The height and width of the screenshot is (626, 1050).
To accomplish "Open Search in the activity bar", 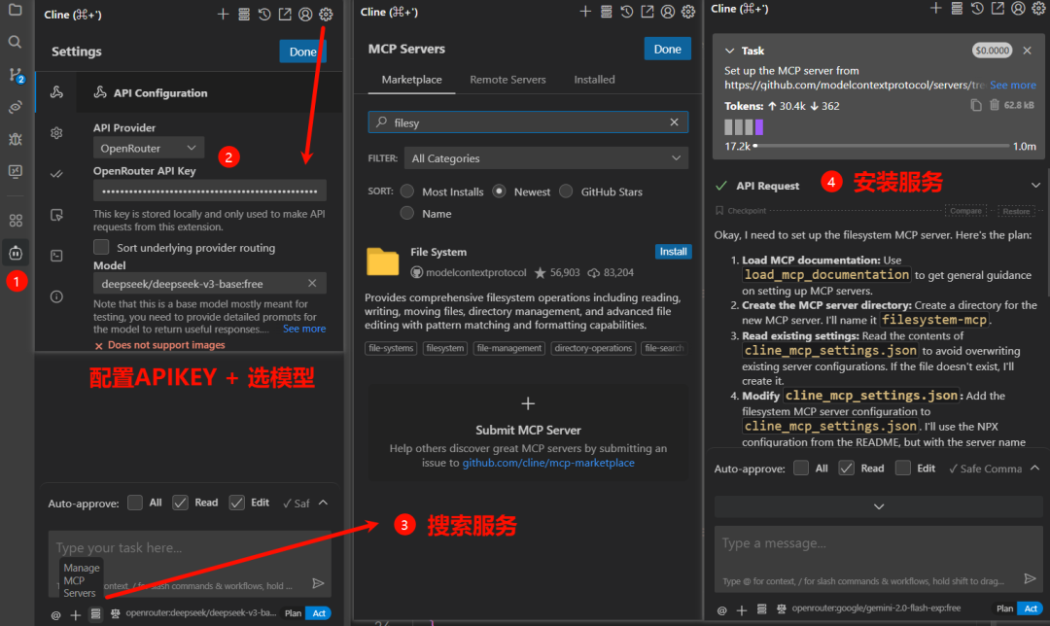I will 15,42.
